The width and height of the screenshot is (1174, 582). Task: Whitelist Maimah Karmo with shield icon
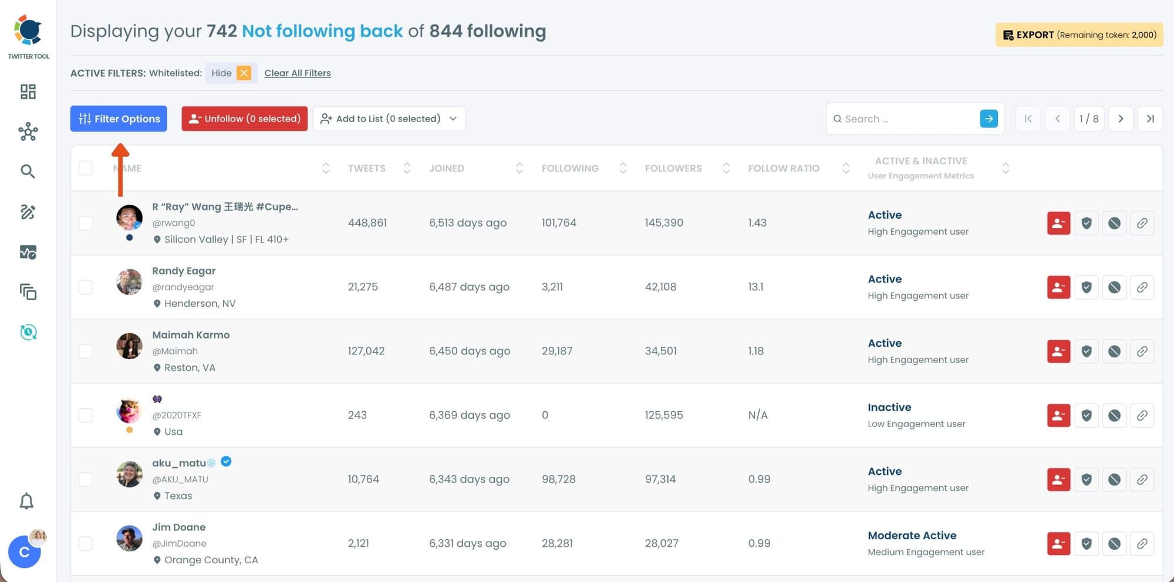[x=1086, y=351]
